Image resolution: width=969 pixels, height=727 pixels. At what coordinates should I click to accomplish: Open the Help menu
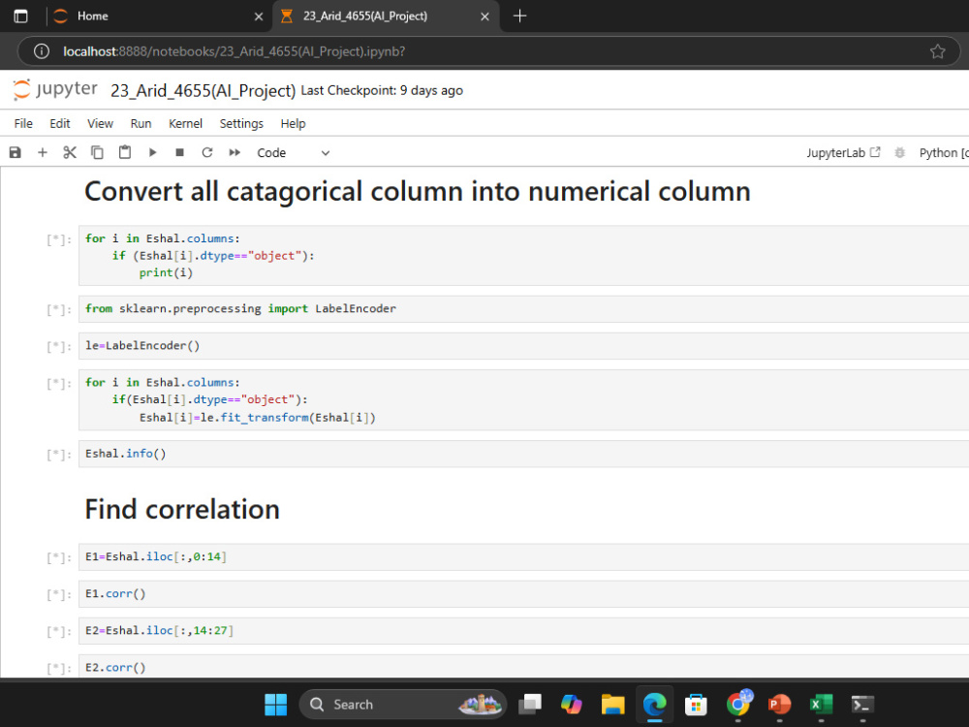pyautogui.click(x=293, y=124)
